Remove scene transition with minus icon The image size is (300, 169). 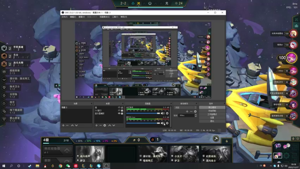191,111
